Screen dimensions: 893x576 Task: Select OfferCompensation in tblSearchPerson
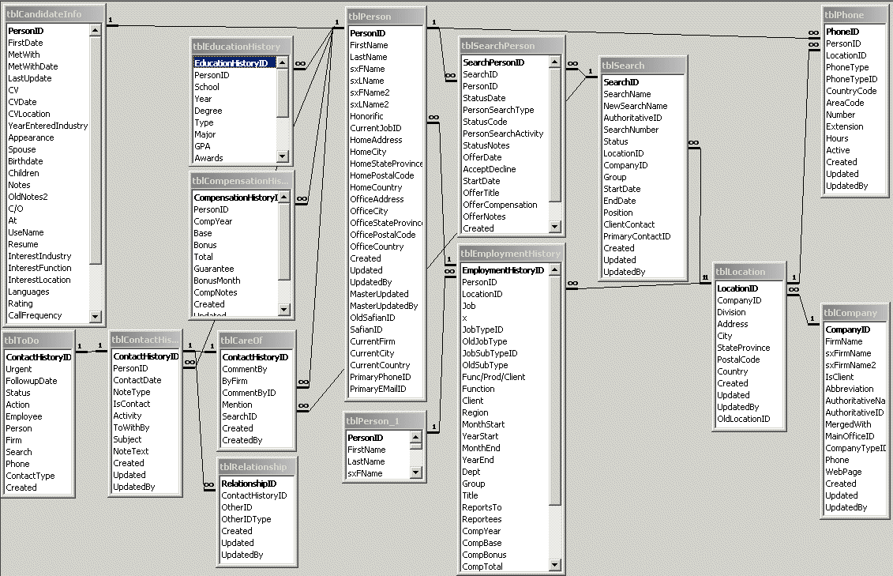(x=500, y=205)
